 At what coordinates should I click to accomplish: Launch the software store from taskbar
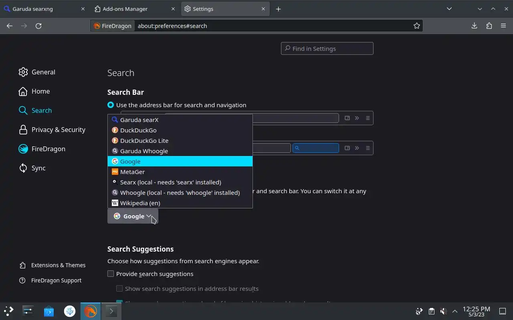click(x=49, y=311)
